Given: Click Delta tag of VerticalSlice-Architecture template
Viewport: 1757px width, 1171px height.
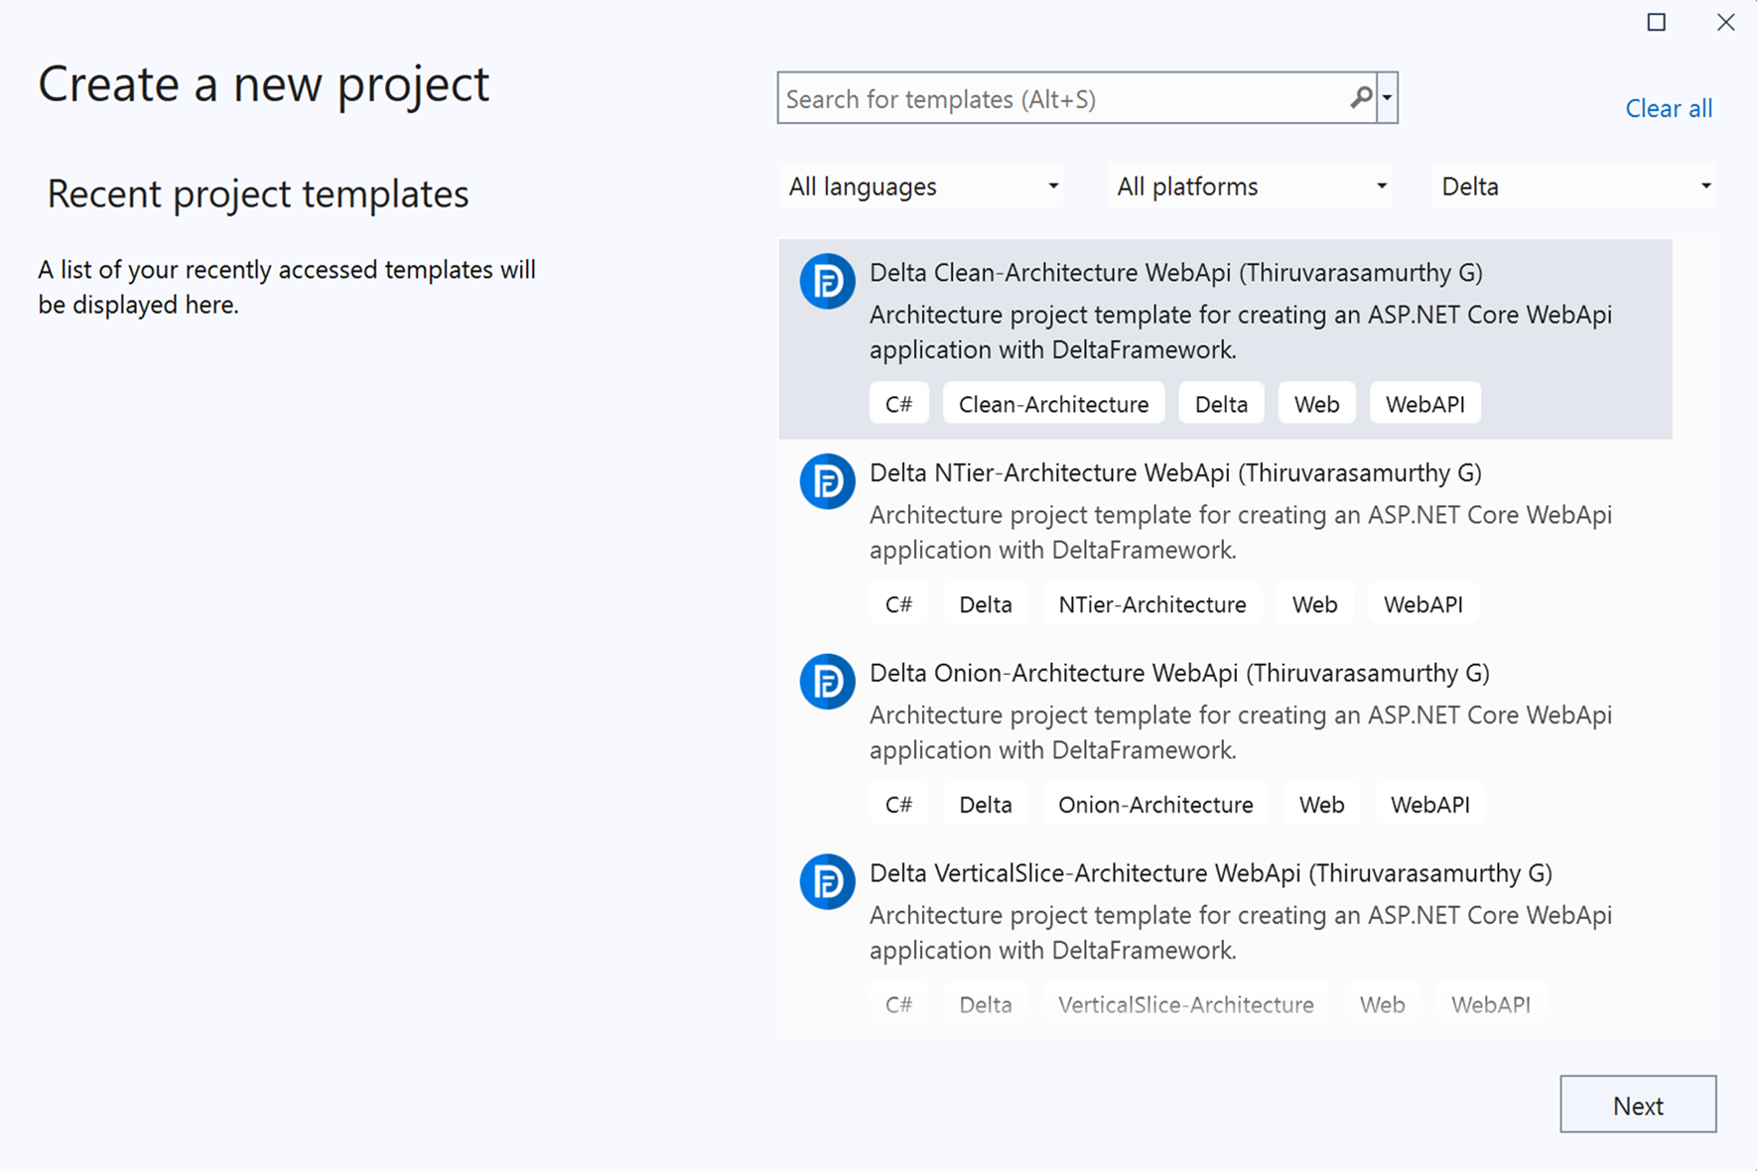Looking at the screenshot, I should 985,1004.
